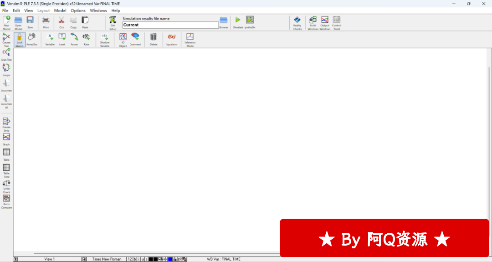
Task: Select the Delete tool
Action: coord(154,40)
